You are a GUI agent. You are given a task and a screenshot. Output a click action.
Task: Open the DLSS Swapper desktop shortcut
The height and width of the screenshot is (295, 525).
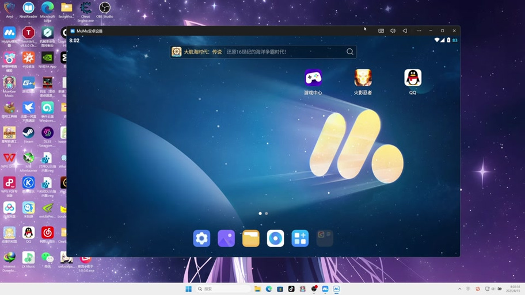(47, 137)
